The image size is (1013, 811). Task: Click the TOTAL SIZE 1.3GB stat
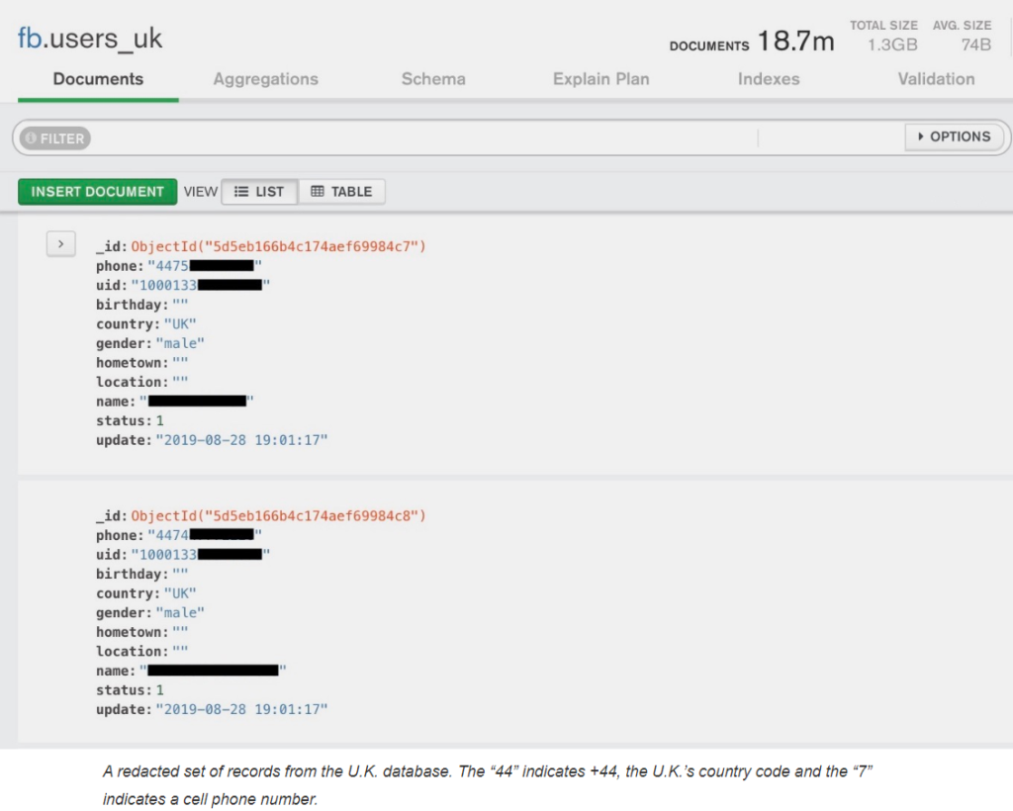click(x=883, y=37)
